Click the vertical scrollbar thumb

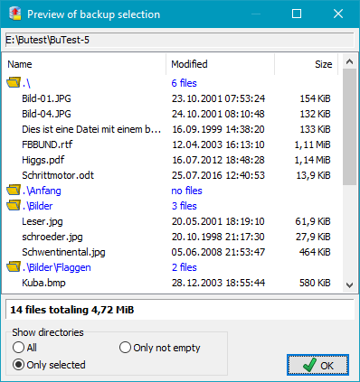point(349,126)
